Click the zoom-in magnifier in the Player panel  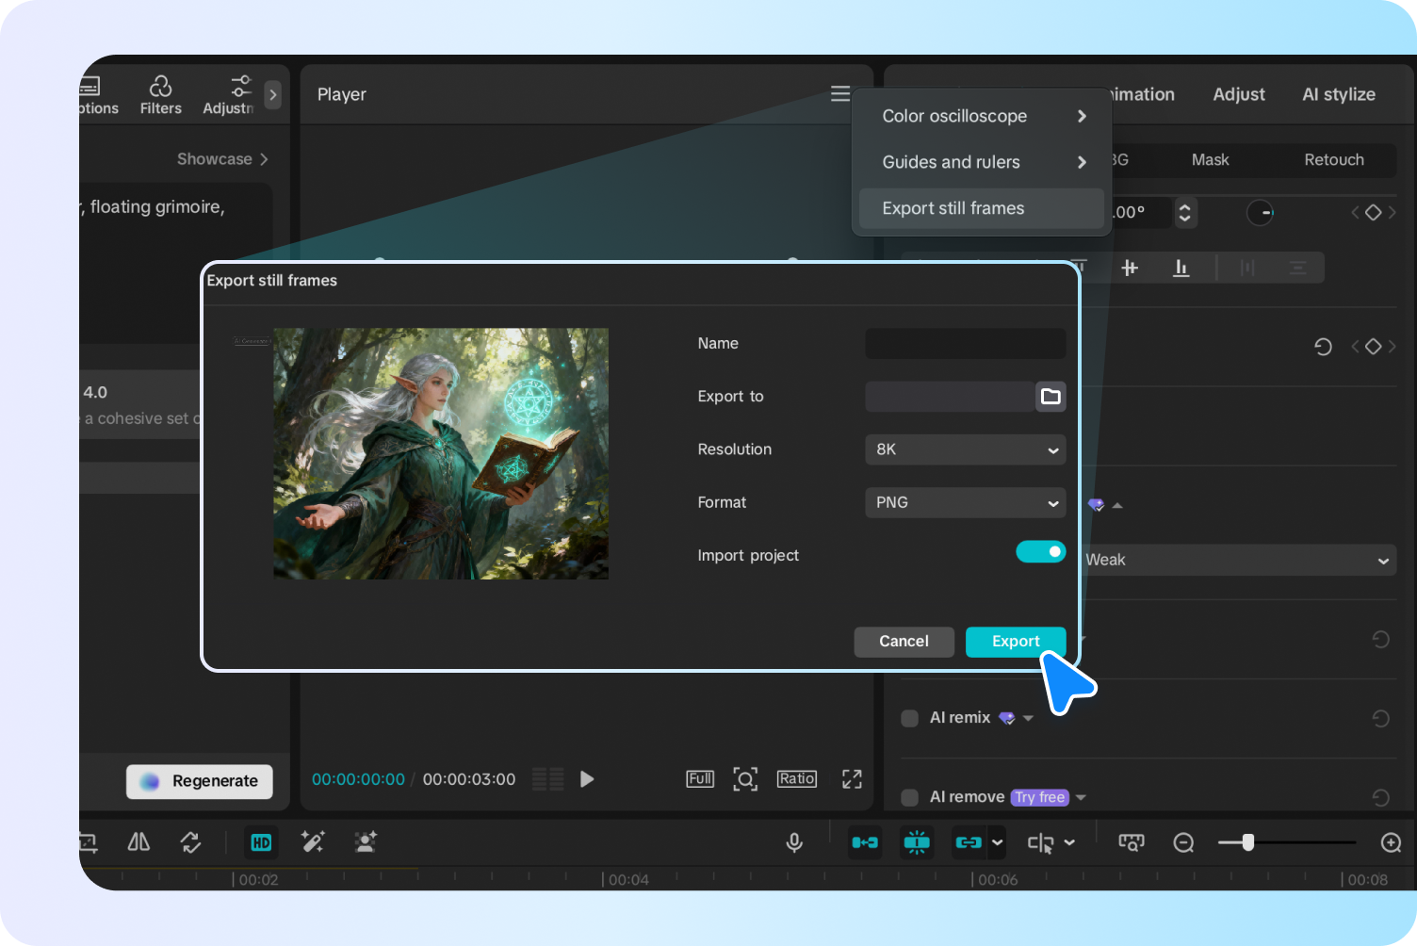(745, 778)
